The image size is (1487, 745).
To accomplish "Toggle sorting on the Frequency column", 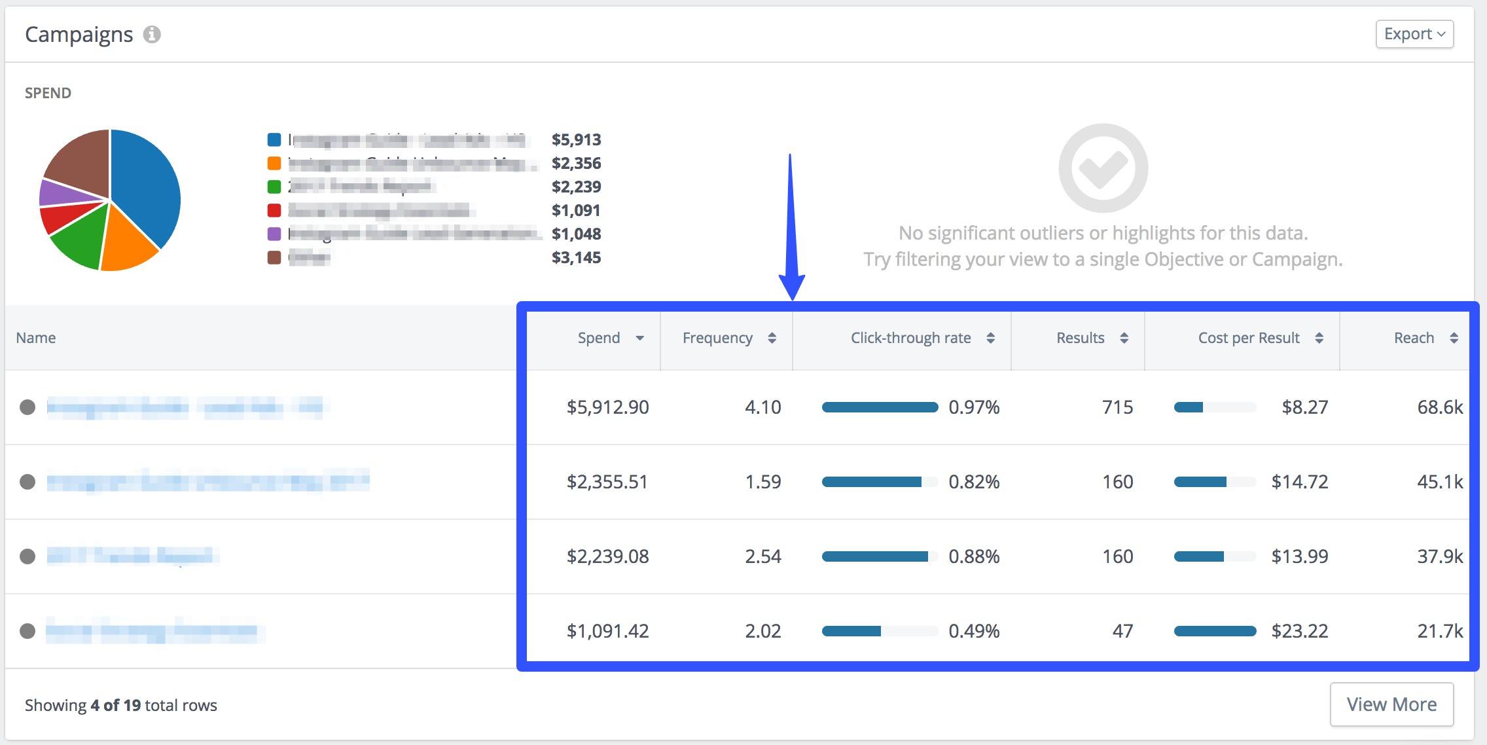I will point(772,338).
